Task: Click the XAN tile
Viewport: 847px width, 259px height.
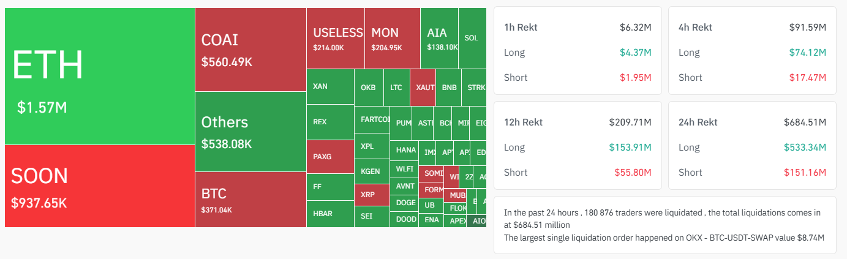Action: coord(330,86)
